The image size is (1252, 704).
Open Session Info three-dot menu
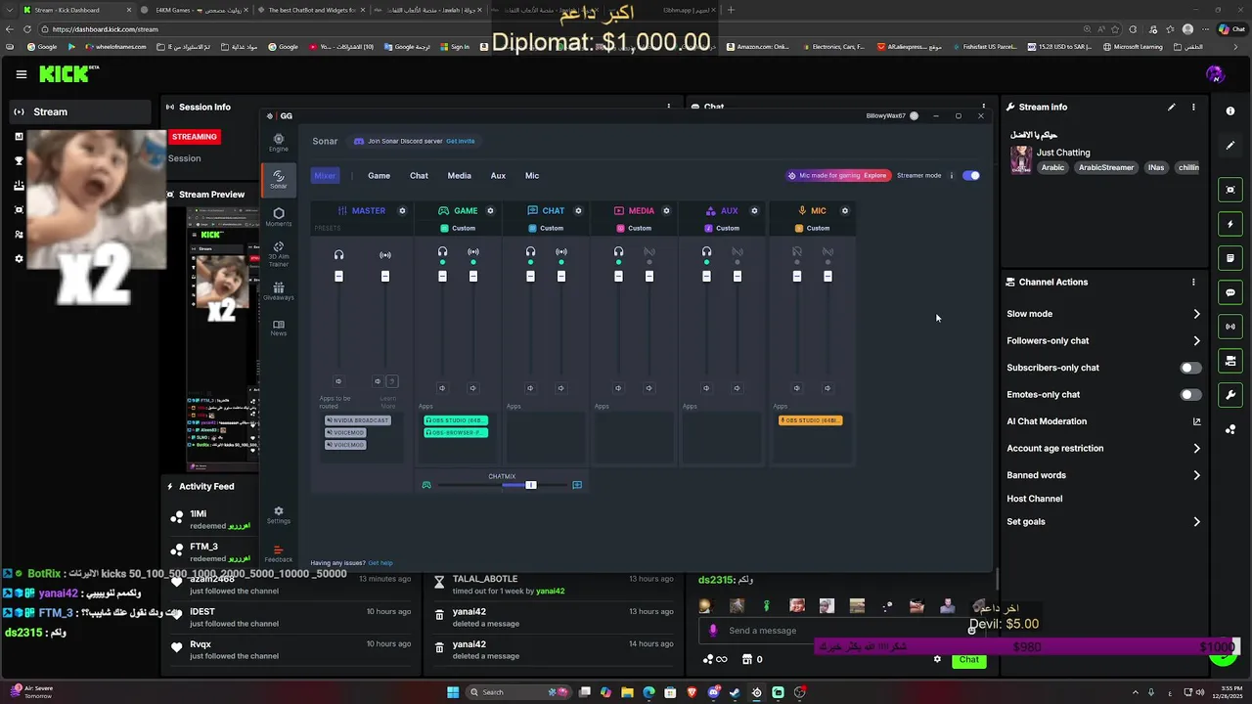click(669, 107)
